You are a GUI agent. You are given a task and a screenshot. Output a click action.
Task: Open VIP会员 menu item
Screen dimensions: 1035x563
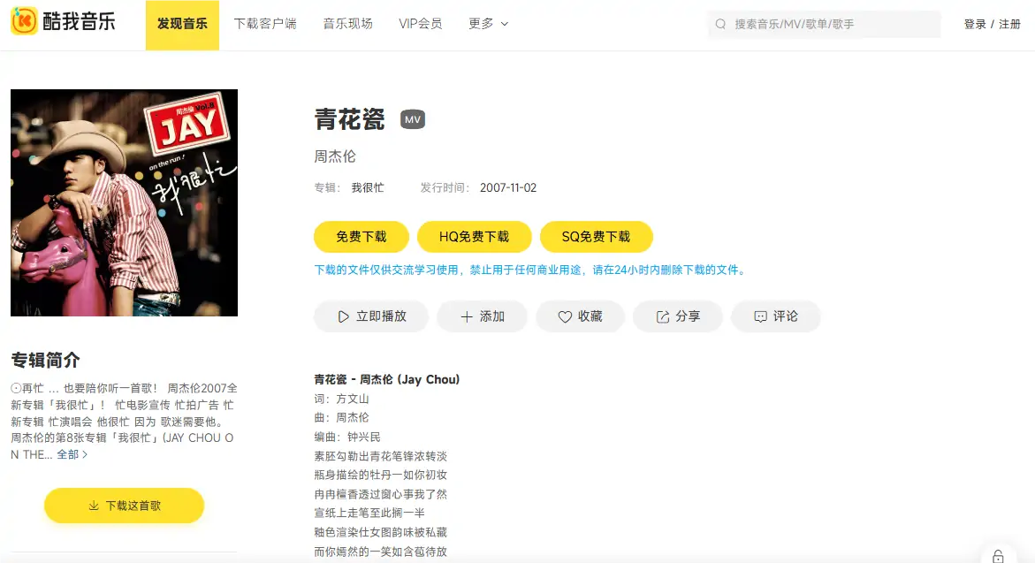pos(421,24)
